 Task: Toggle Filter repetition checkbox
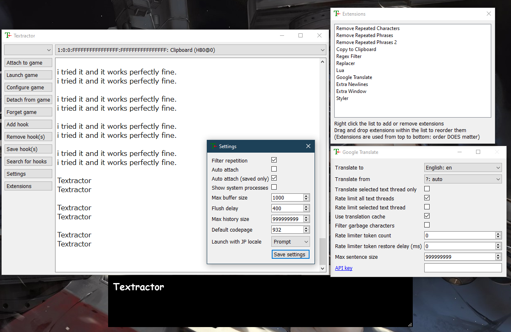[274, 160]
